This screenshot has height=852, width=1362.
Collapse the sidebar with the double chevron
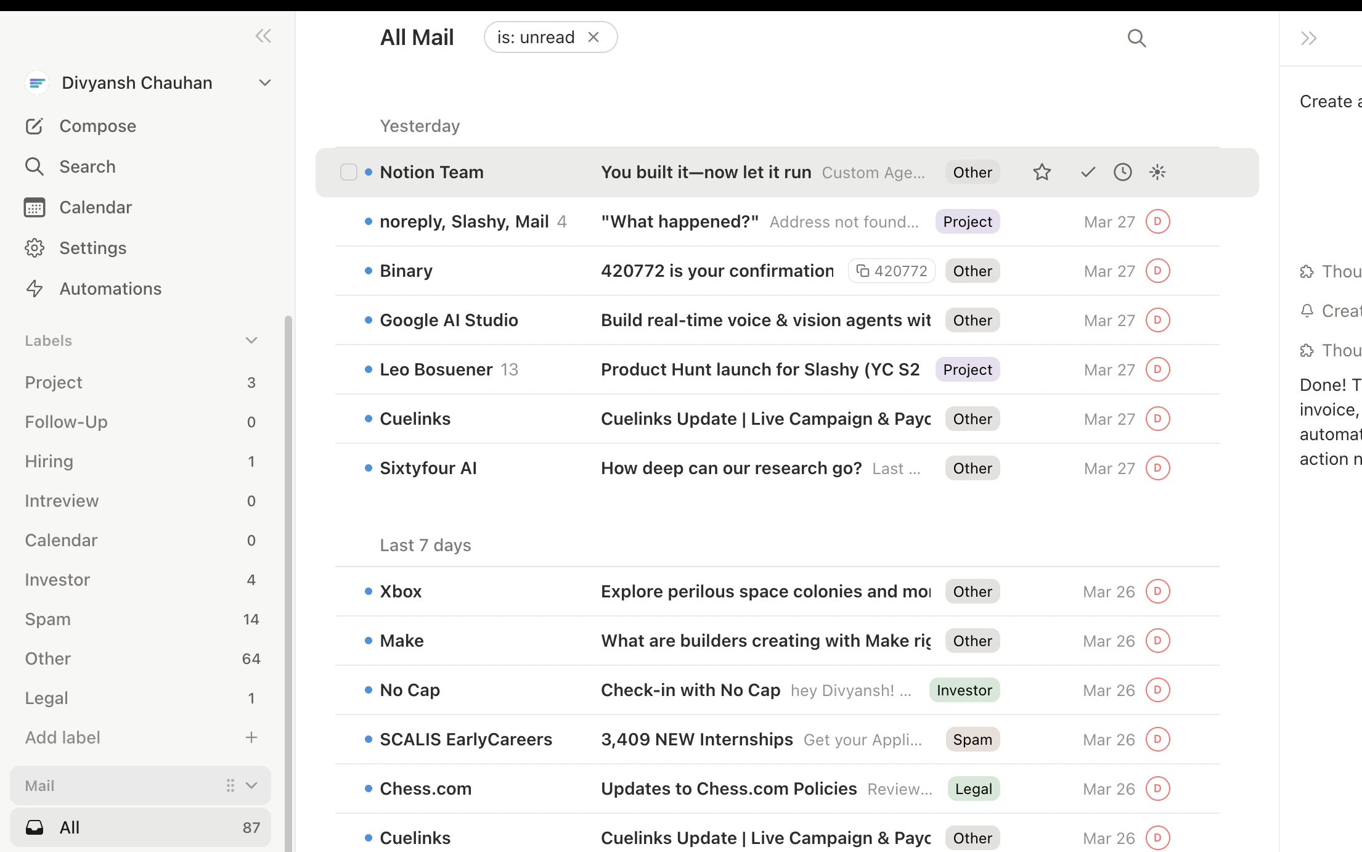263,36
